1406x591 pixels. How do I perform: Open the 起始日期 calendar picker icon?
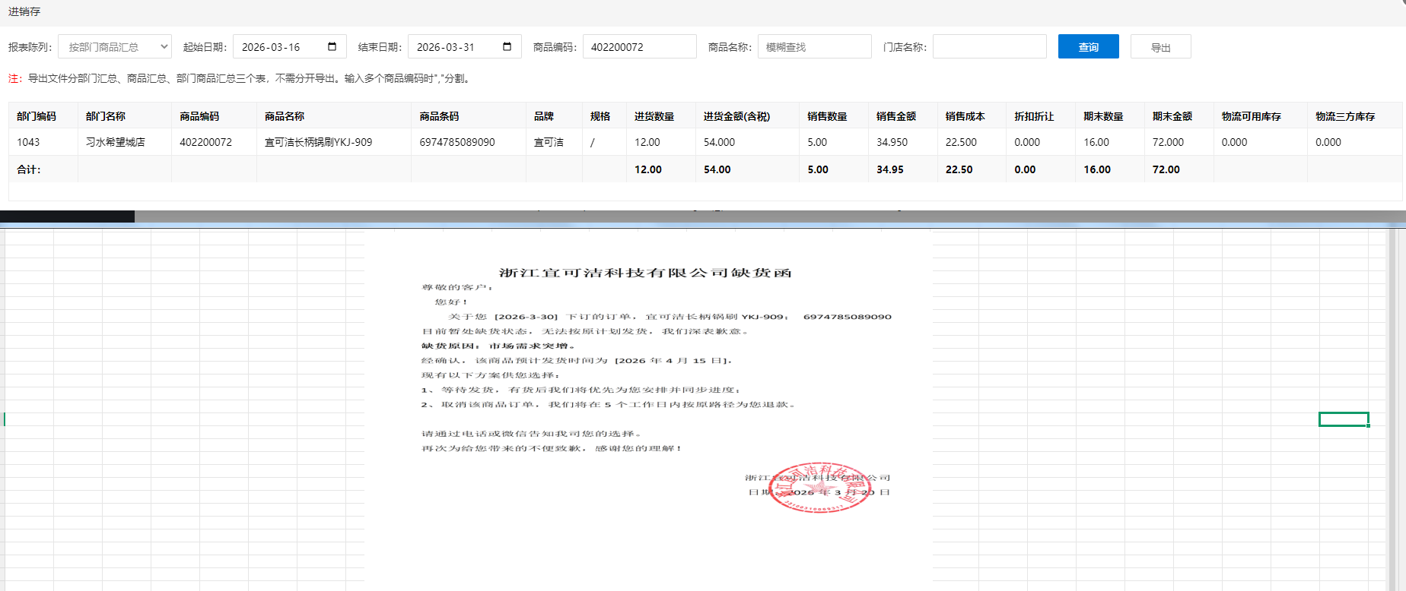coord(332,47)
